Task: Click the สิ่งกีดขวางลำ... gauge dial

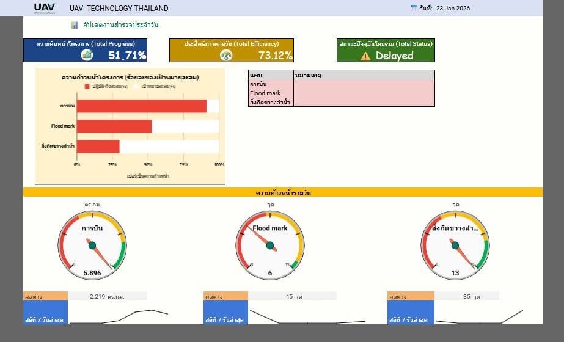Action: (455, 246)
